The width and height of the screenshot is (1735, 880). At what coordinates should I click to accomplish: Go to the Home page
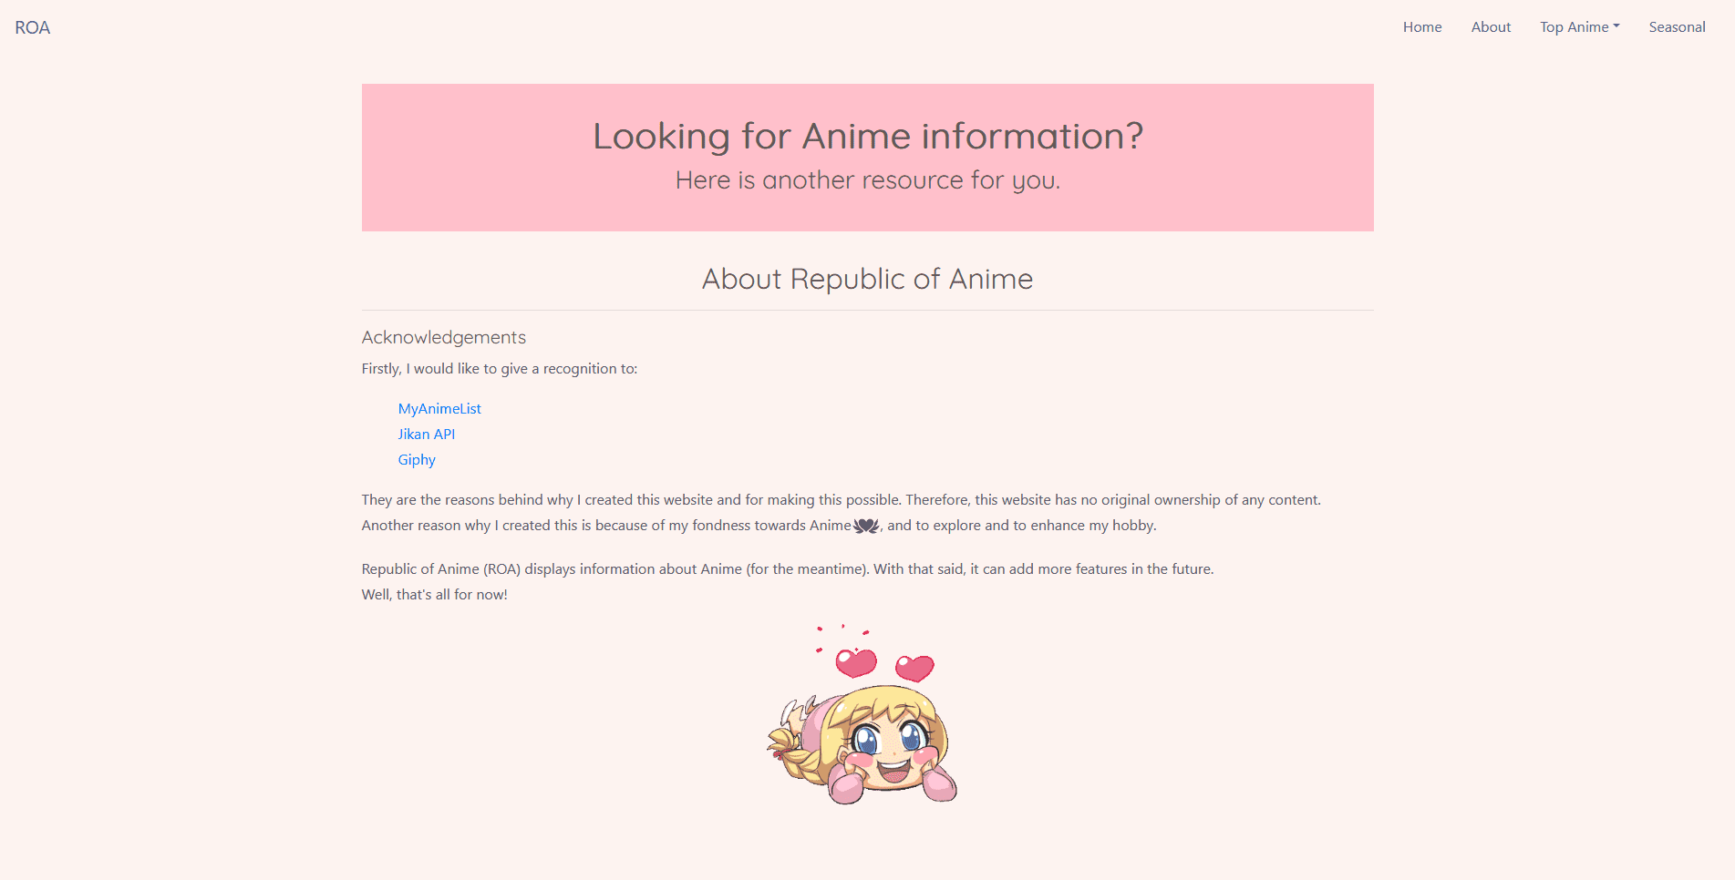1421,27
